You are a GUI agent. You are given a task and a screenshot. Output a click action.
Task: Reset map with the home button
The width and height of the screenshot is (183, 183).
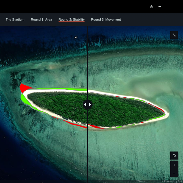tap(174, 156)
